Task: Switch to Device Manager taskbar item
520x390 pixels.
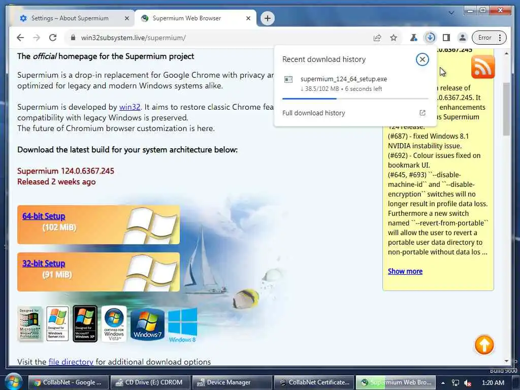Action: click(x=232, y=382)
